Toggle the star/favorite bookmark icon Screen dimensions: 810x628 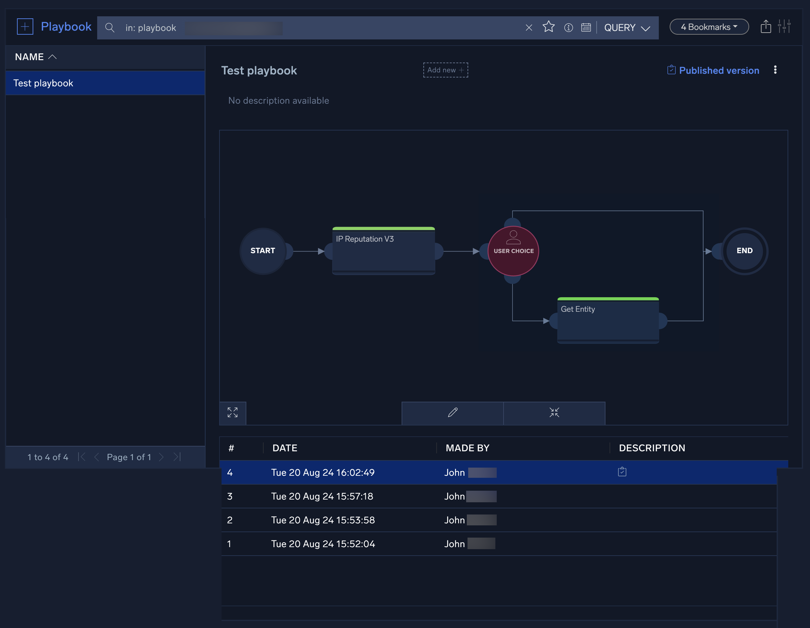[548, 28]
